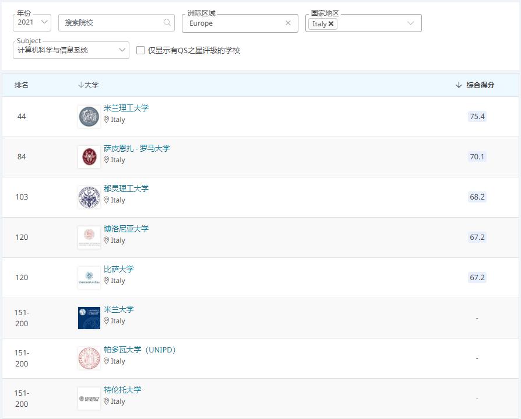This screenshot has height=419, width=521.
Task: Click the location pin under 特伦托大学
Action: (x=106, y=401)
